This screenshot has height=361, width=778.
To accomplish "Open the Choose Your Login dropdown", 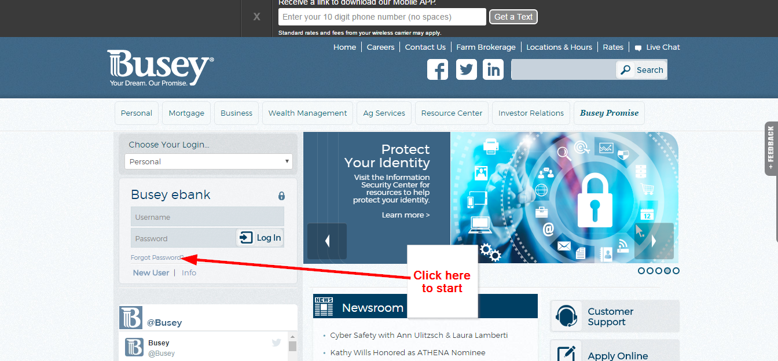I will (x=208, y=161).
